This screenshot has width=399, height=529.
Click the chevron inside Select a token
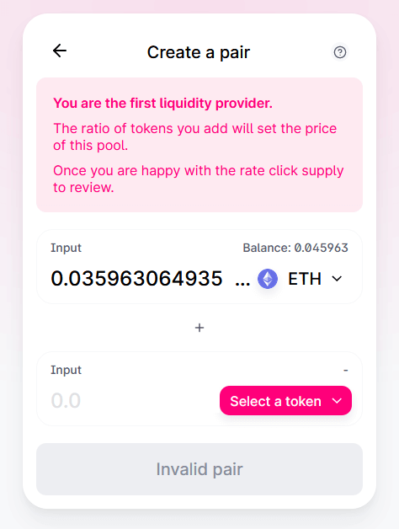pos(337,401)
